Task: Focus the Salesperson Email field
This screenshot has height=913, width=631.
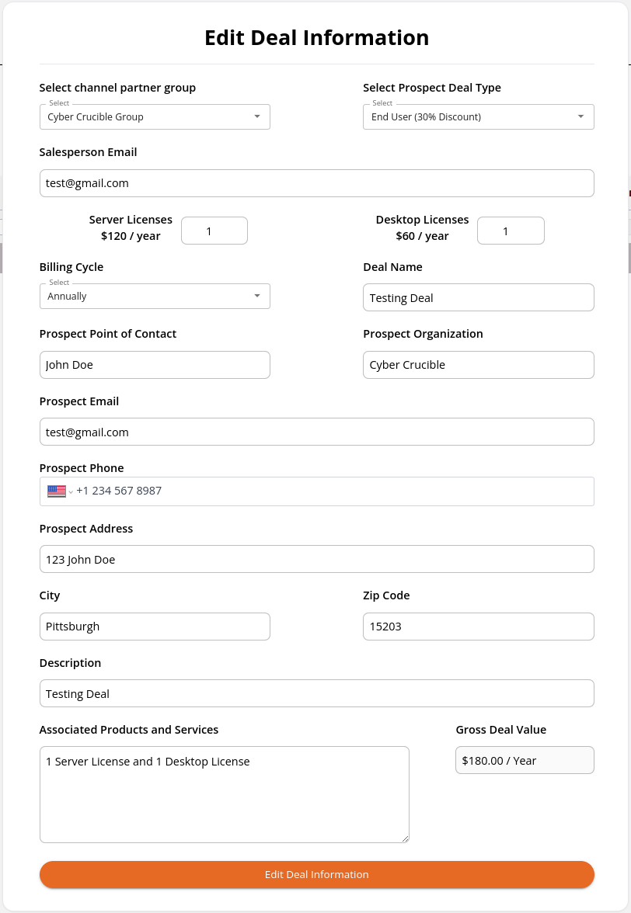Action: 316,183
